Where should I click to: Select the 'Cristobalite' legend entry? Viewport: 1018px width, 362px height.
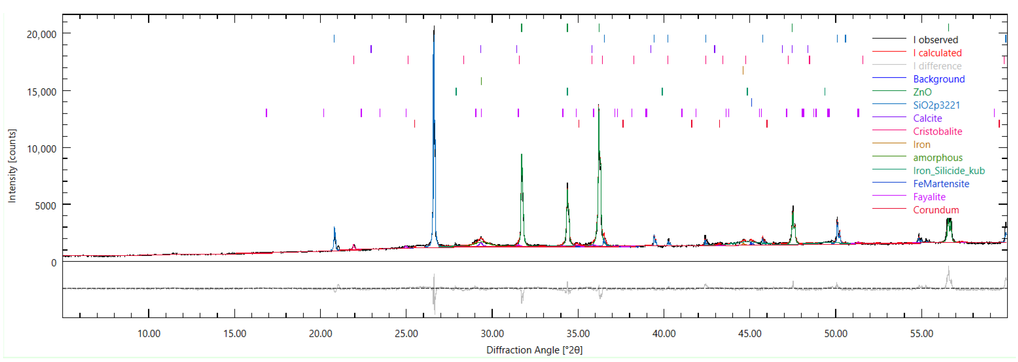click(937, 131)
